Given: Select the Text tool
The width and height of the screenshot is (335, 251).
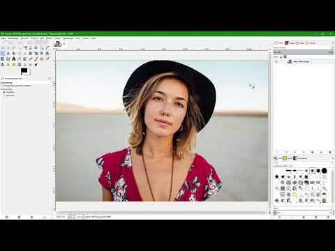Looking at the screenshot, I should pos(14,59).
